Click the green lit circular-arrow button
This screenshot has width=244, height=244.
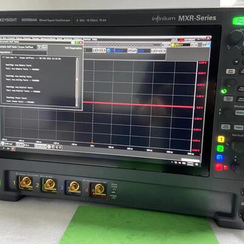224,91
